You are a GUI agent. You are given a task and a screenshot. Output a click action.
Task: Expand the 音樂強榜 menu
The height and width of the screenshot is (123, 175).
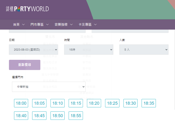tap(63, 25)
